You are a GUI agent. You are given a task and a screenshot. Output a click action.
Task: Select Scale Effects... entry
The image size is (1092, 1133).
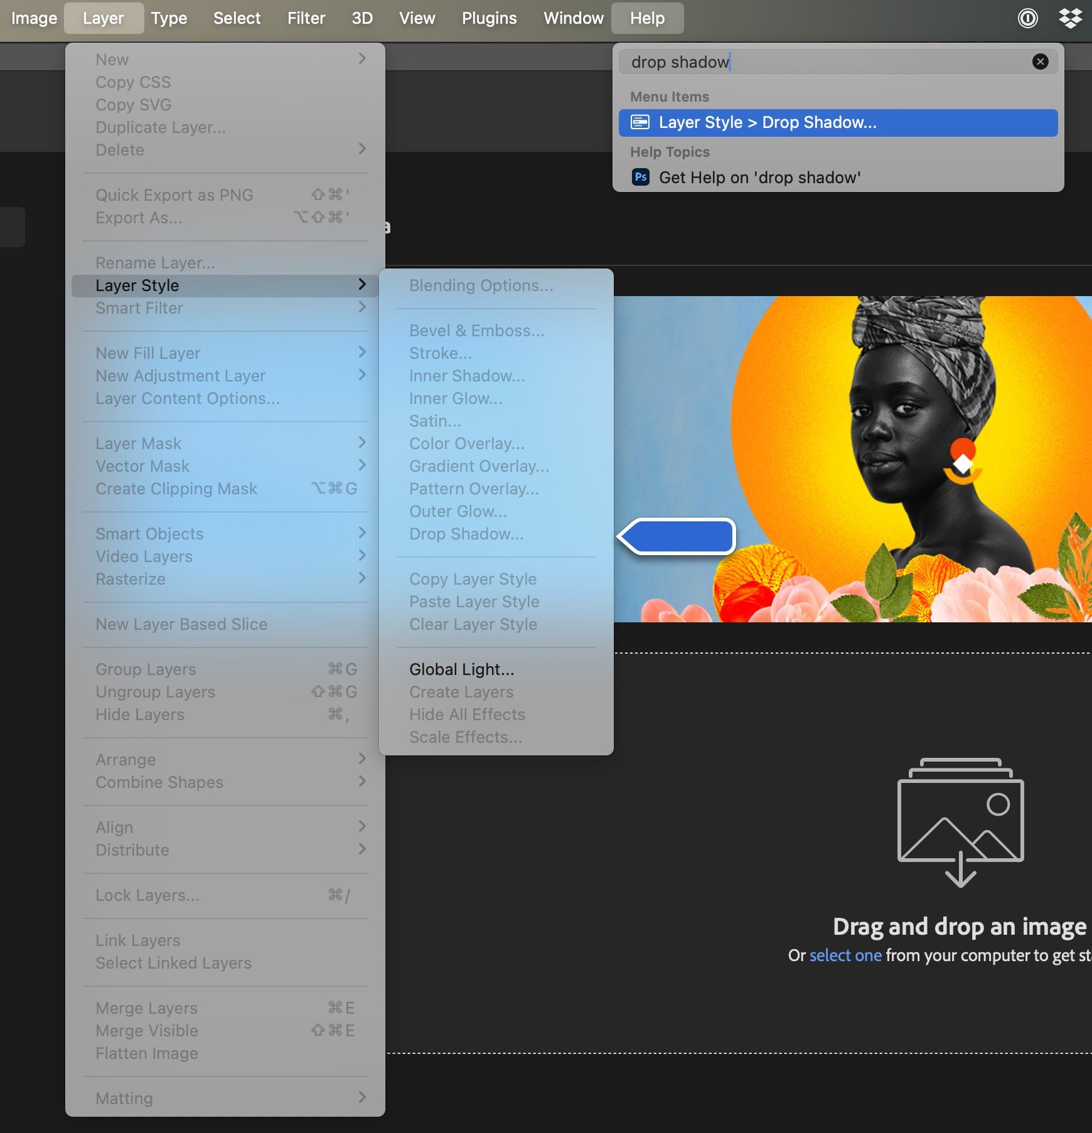pos(496,737)
